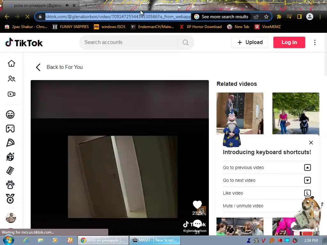Screen dimensions: 327x245
Task: Click the Go to next video shortcut
Action: (x=267, y=180)
